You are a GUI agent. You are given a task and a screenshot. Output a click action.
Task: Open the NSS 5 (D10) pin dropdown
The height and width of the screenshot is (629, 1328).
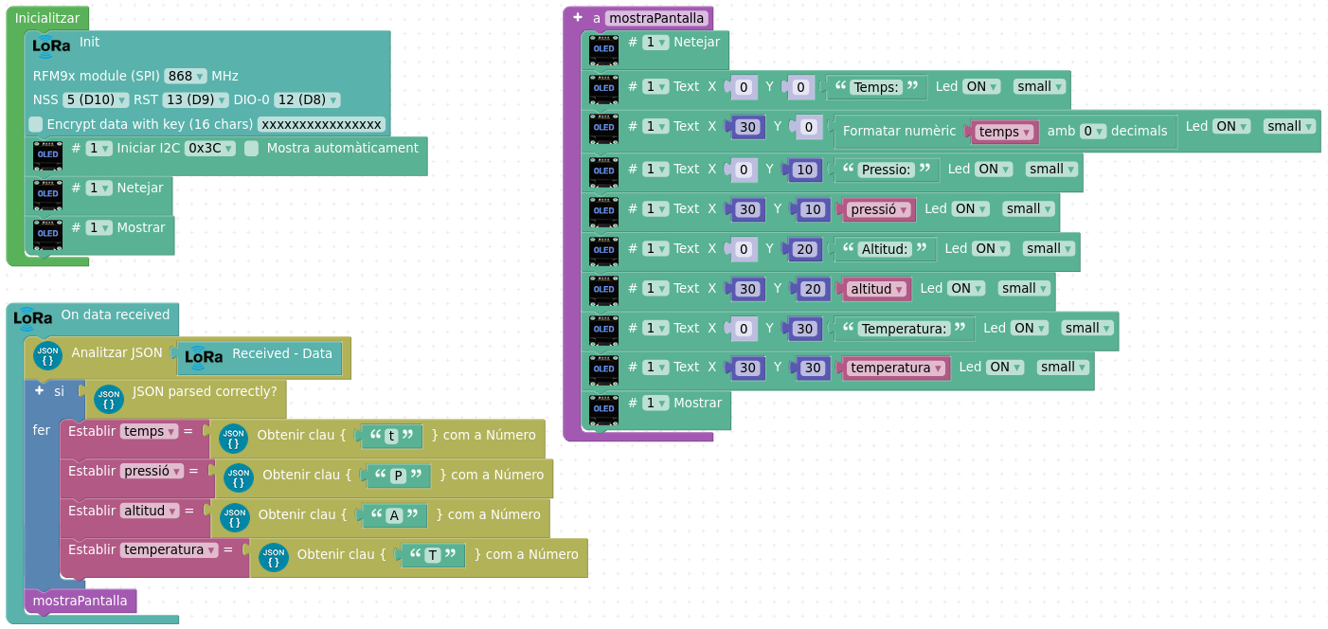coord(97,99)
